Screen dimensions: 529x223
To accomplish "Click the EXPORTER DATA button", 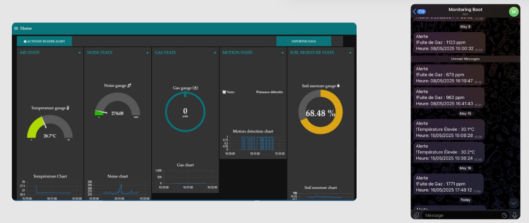I will pos(304,42).
